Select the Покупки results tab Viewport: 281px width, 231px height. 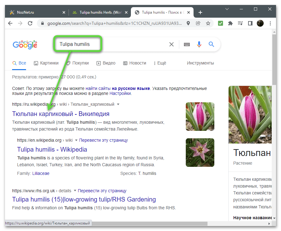click(x=78, y=63)
